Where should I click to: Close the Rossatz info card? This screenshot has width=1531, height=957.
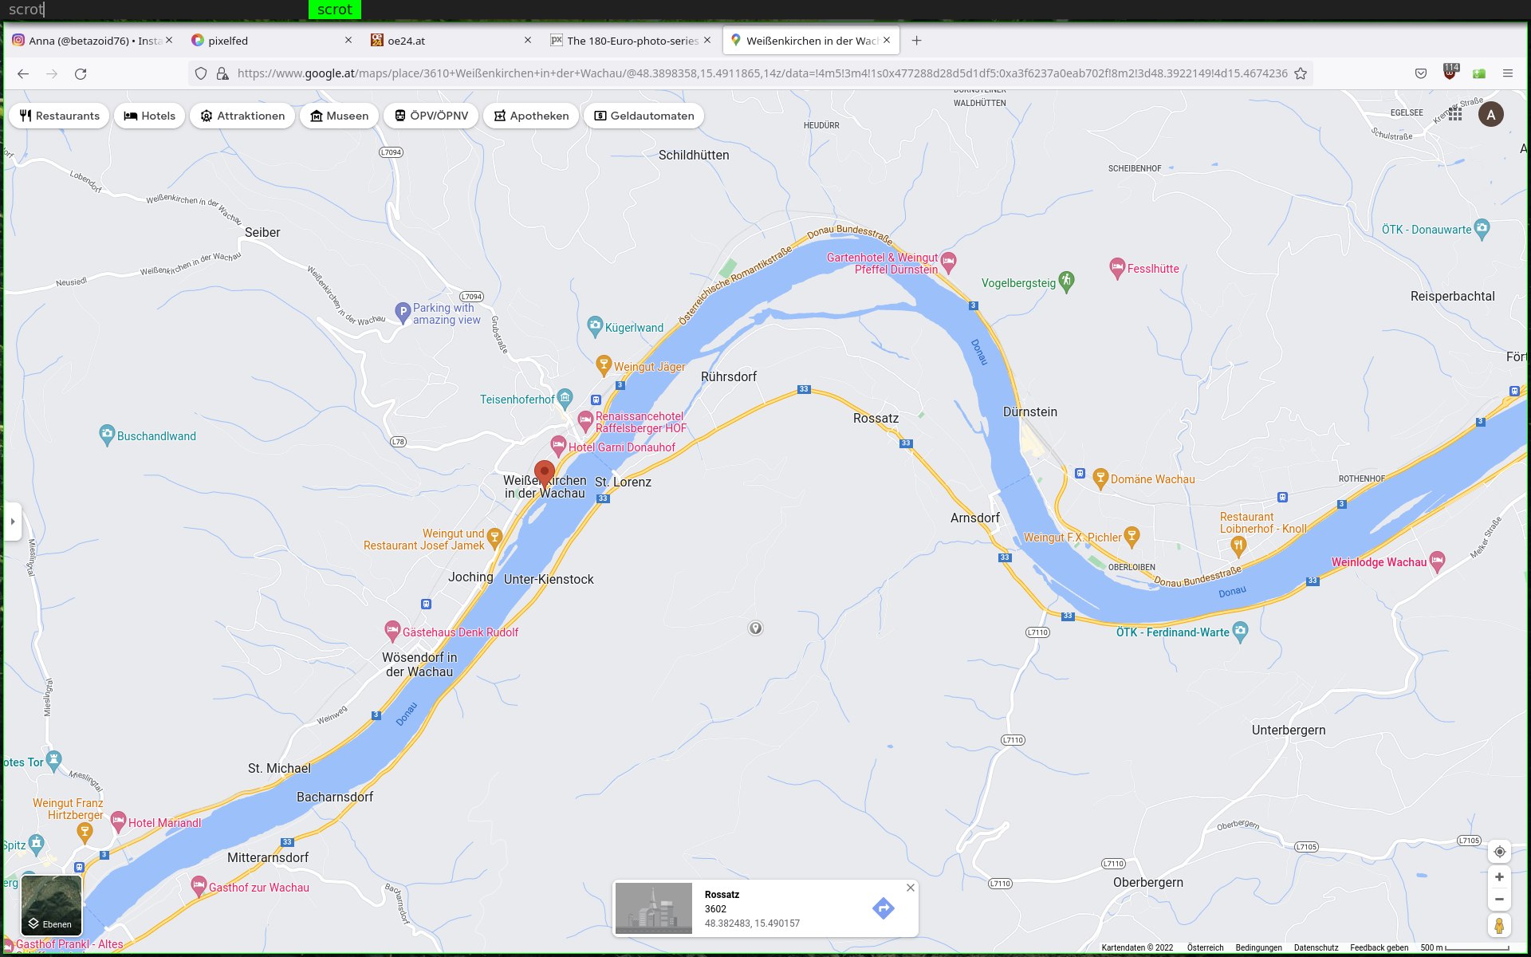pyautogui.click(x=911, y=888)
